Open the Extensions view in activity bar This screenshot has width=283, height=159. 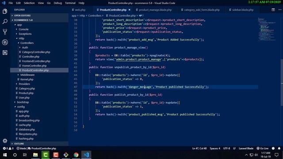(x=5, y=53)
